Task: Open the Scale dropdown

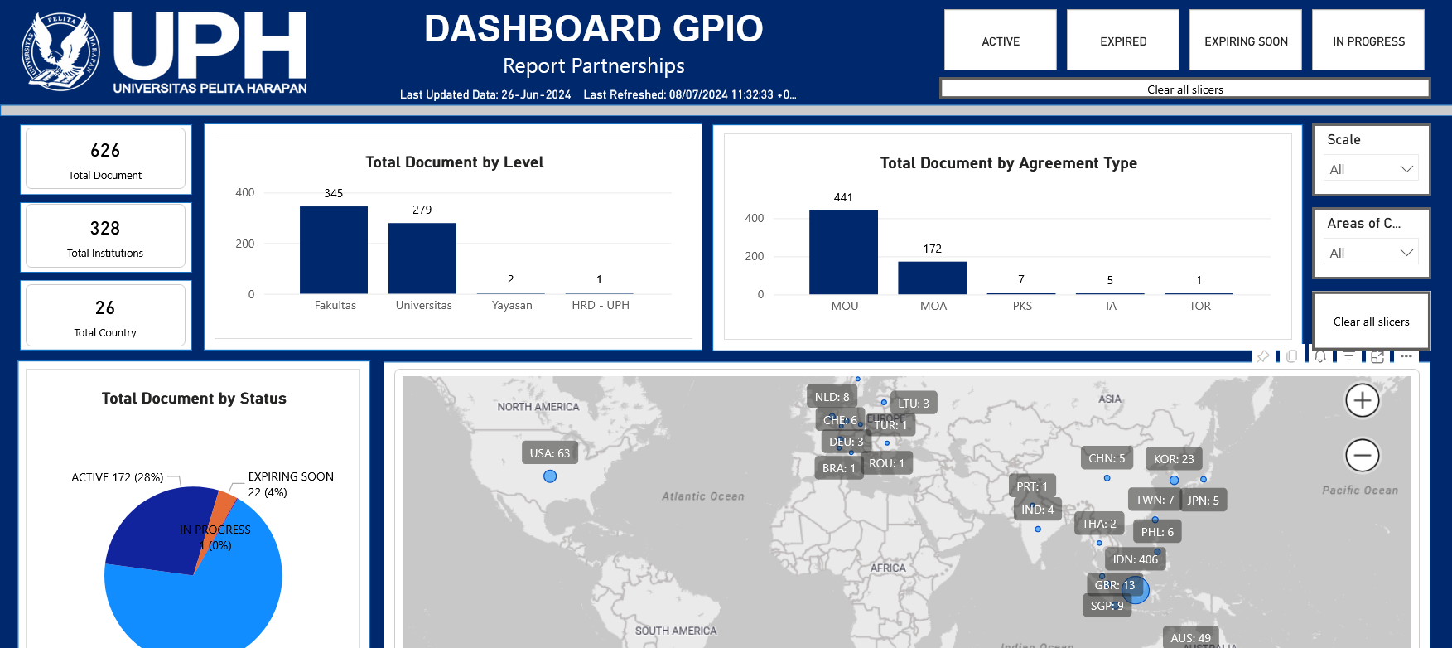Action: pyautogui.click(x=1372, y=169)
